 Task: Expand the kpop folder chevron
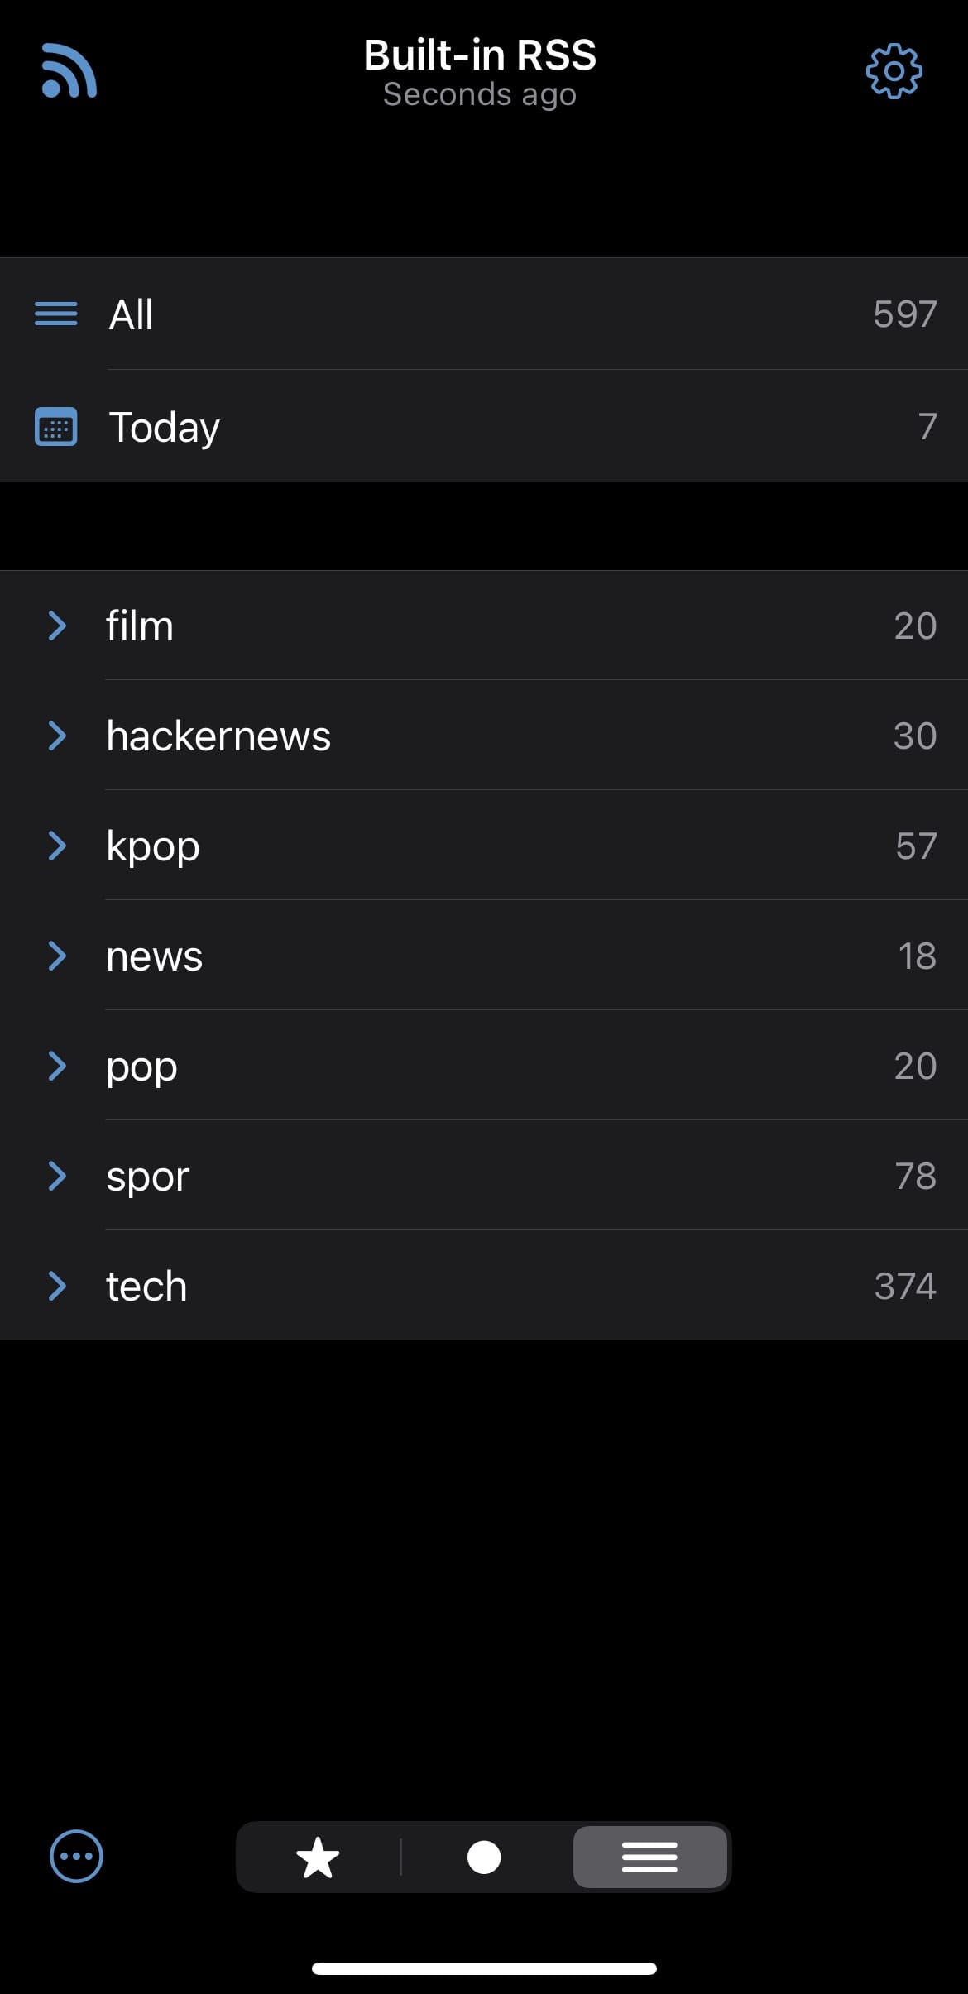(x=56, y=846)
